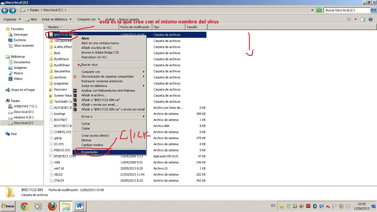Viewport: 377px width, 212px height.
Task: Open the red Adobe tray icon
Action: point(308,206)
